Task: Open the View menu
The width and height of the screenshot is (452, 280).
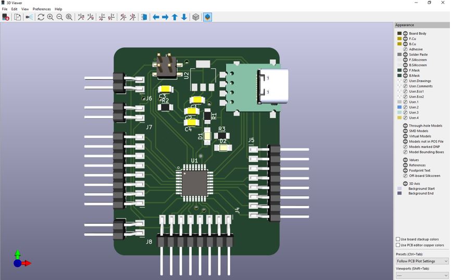Action: 25,9
